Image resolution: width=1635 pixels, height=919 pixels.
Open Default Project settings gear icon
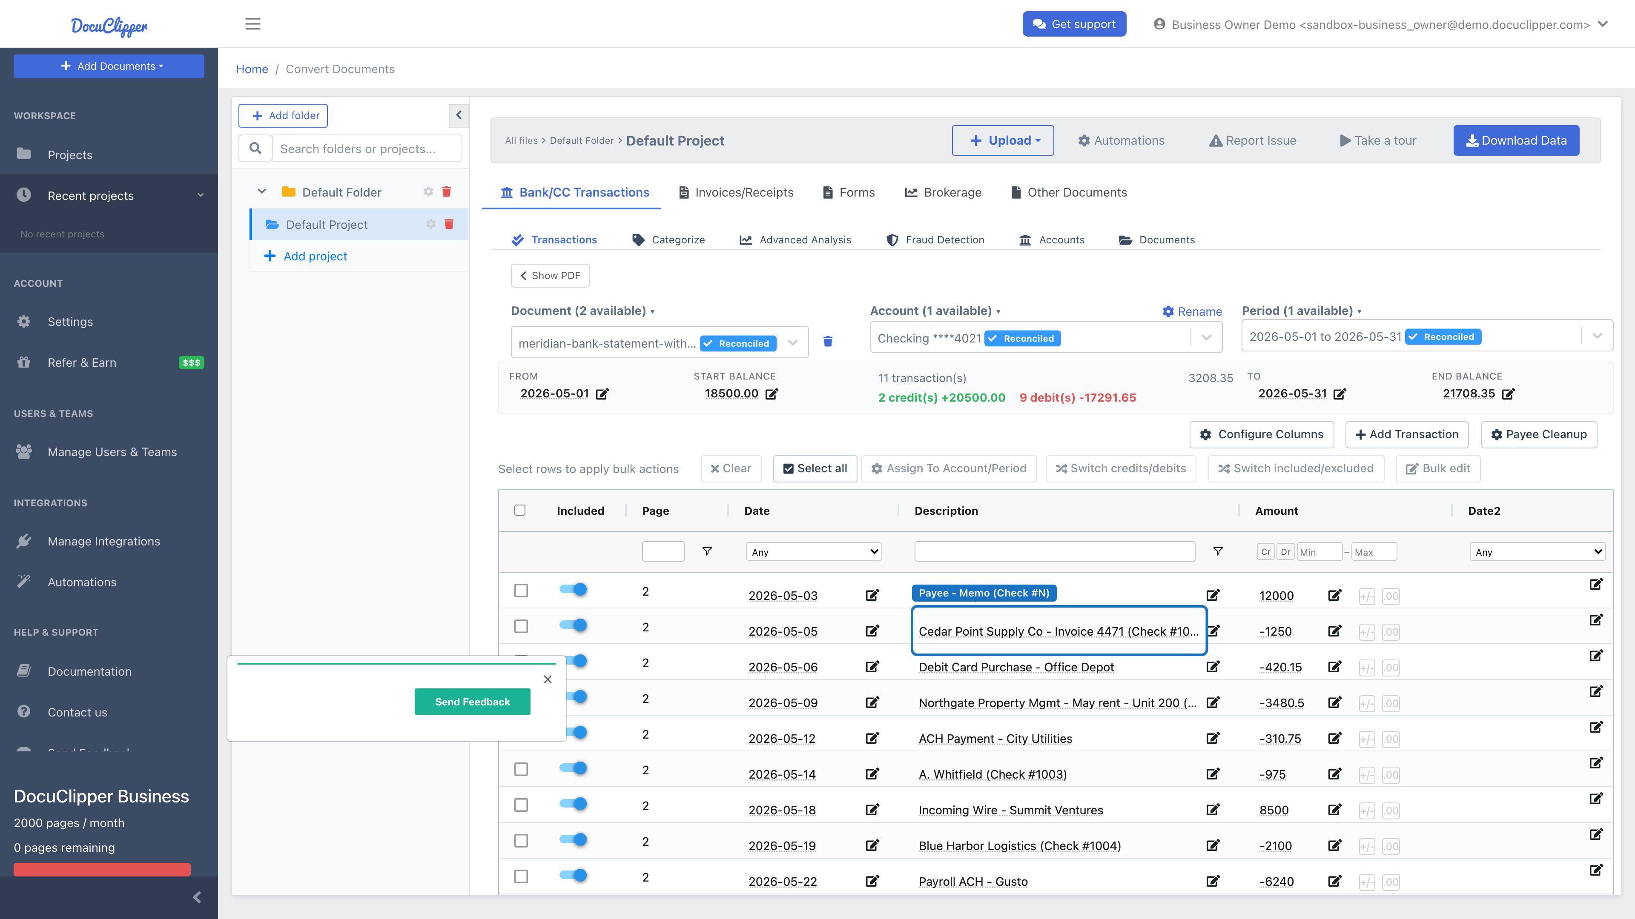click(431, 224)
